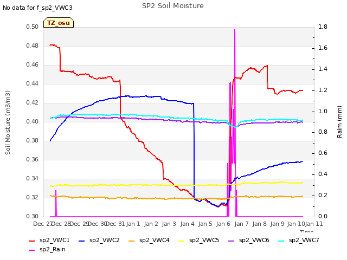Click the sp2_VWC6 legend label
This screenshot has height=260, width=347.
[254, 240]
